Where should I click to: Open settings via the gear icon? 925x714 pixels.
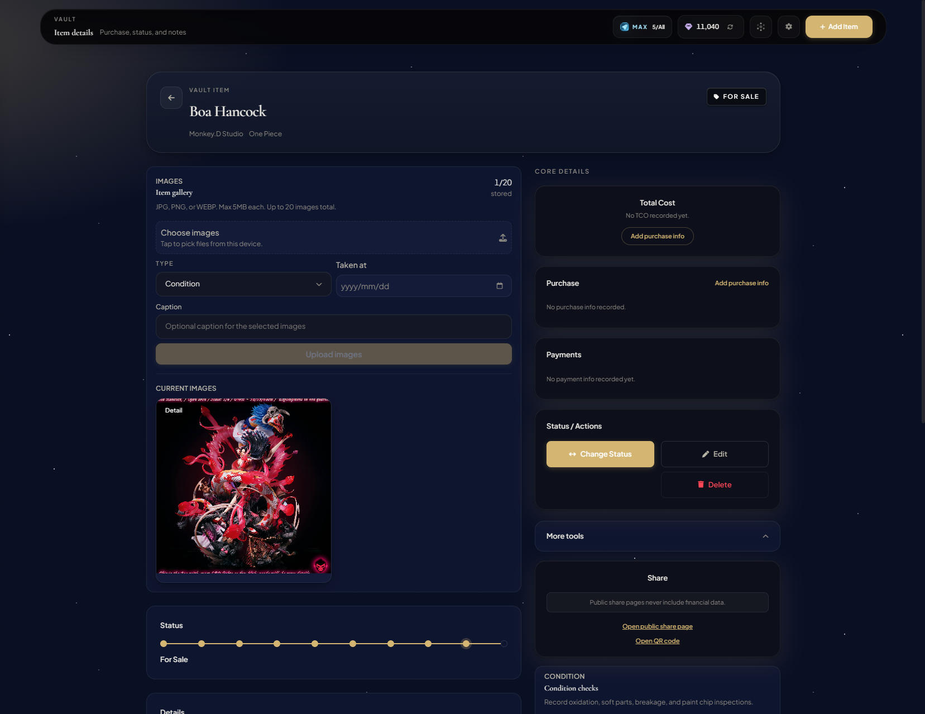tap(788, 27)
